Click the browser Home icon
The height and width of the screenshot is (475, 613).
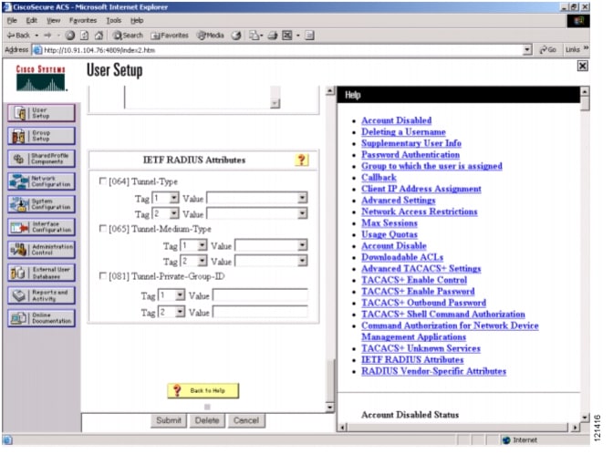[x=99, y=36]
